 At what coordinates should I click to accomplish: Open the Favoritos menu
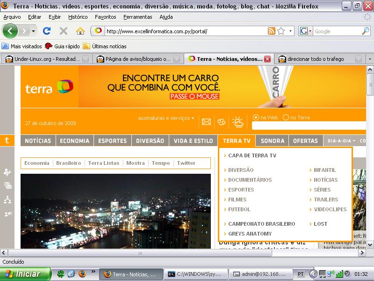pyautogui.click(x=106, y=17)
